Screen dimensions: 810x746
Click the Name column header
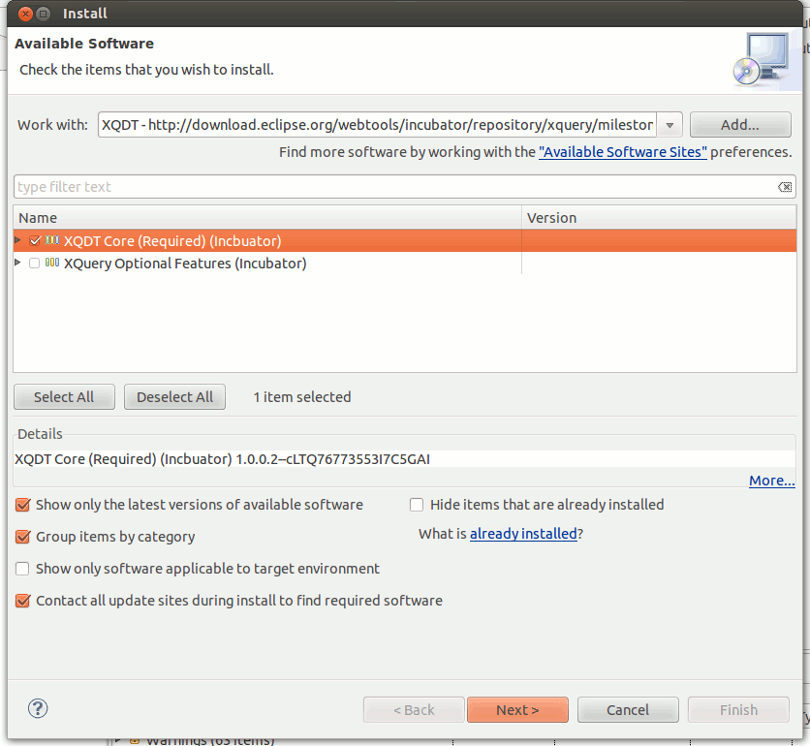(x=267, y=217)
